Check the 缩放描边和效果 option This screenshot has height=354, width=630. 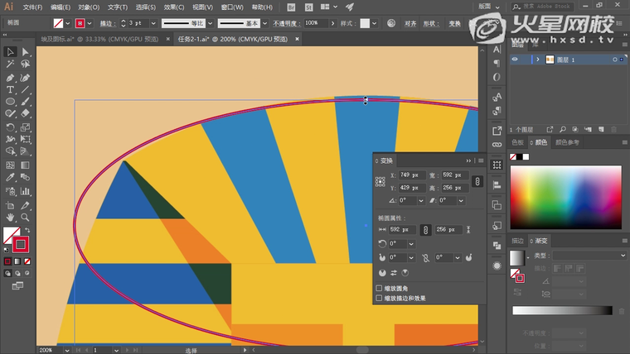(380, 298)
